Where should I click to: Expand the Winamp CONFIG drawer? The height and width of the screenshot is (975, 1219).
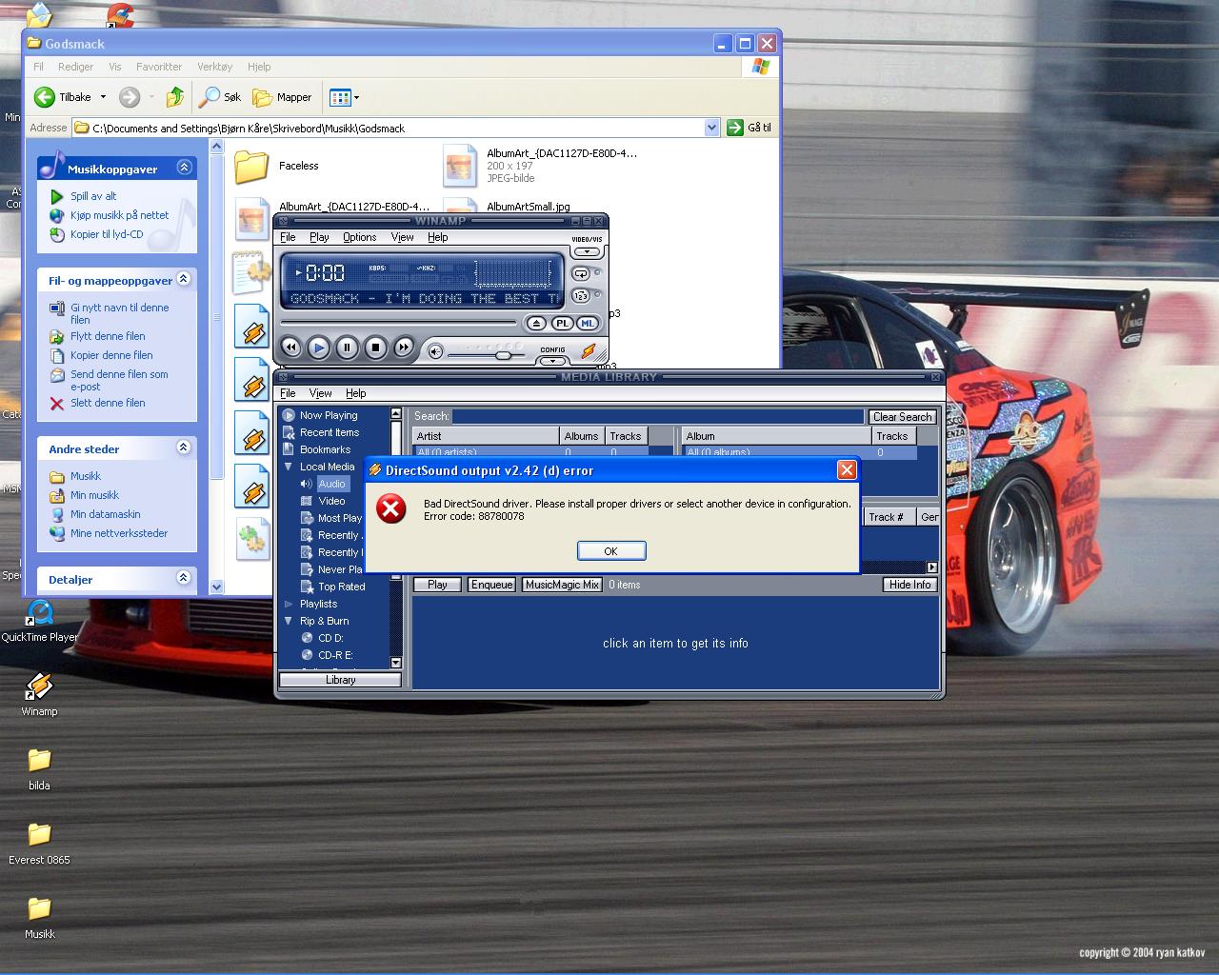pyautogui.click(x=552, y=361)
